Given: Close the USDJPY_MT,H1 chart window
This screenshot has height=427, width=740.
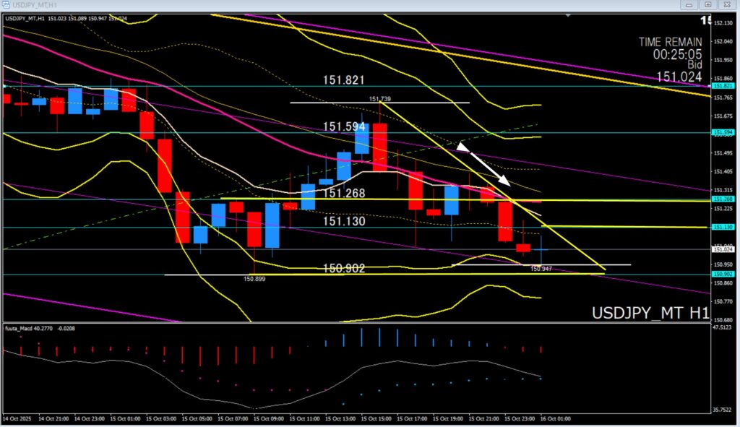Looking at the screenshot, I should [726, 5].
